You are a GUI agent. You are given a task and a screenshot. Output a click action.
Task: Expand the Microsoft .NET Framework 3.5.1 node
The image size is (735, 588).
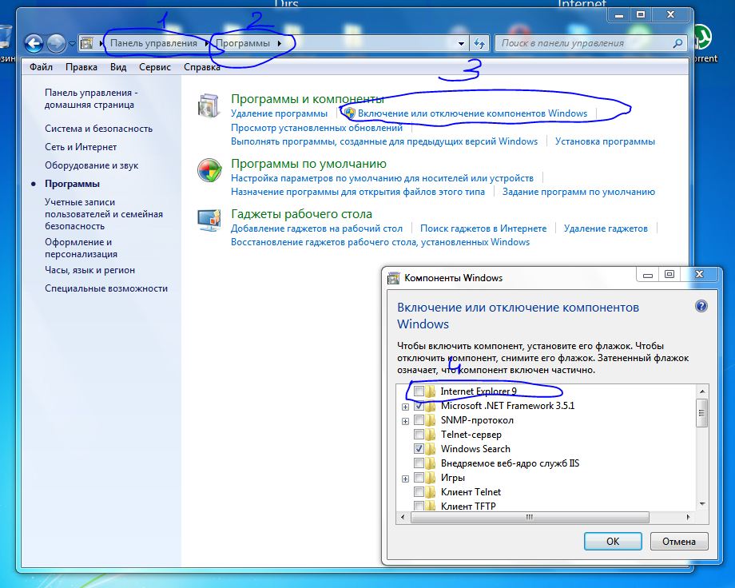[406, 407]
